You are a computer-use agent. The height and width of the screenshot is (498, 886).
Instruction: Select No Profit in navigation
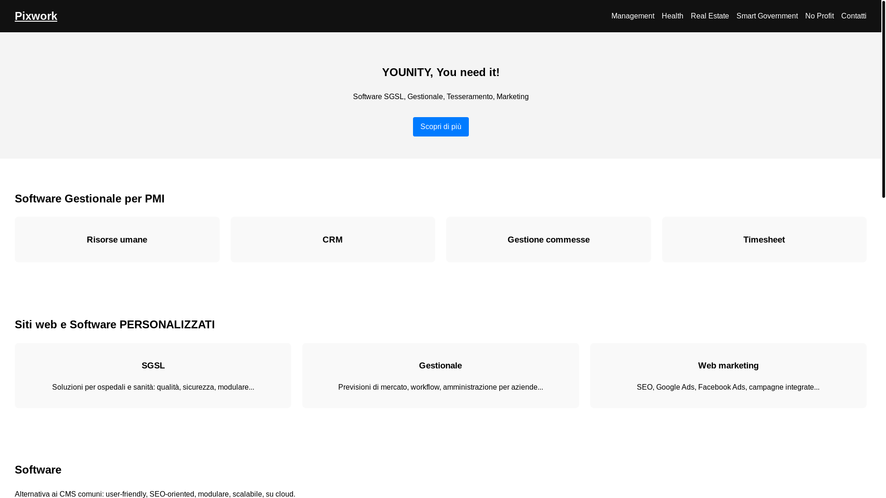click(820, 16)
